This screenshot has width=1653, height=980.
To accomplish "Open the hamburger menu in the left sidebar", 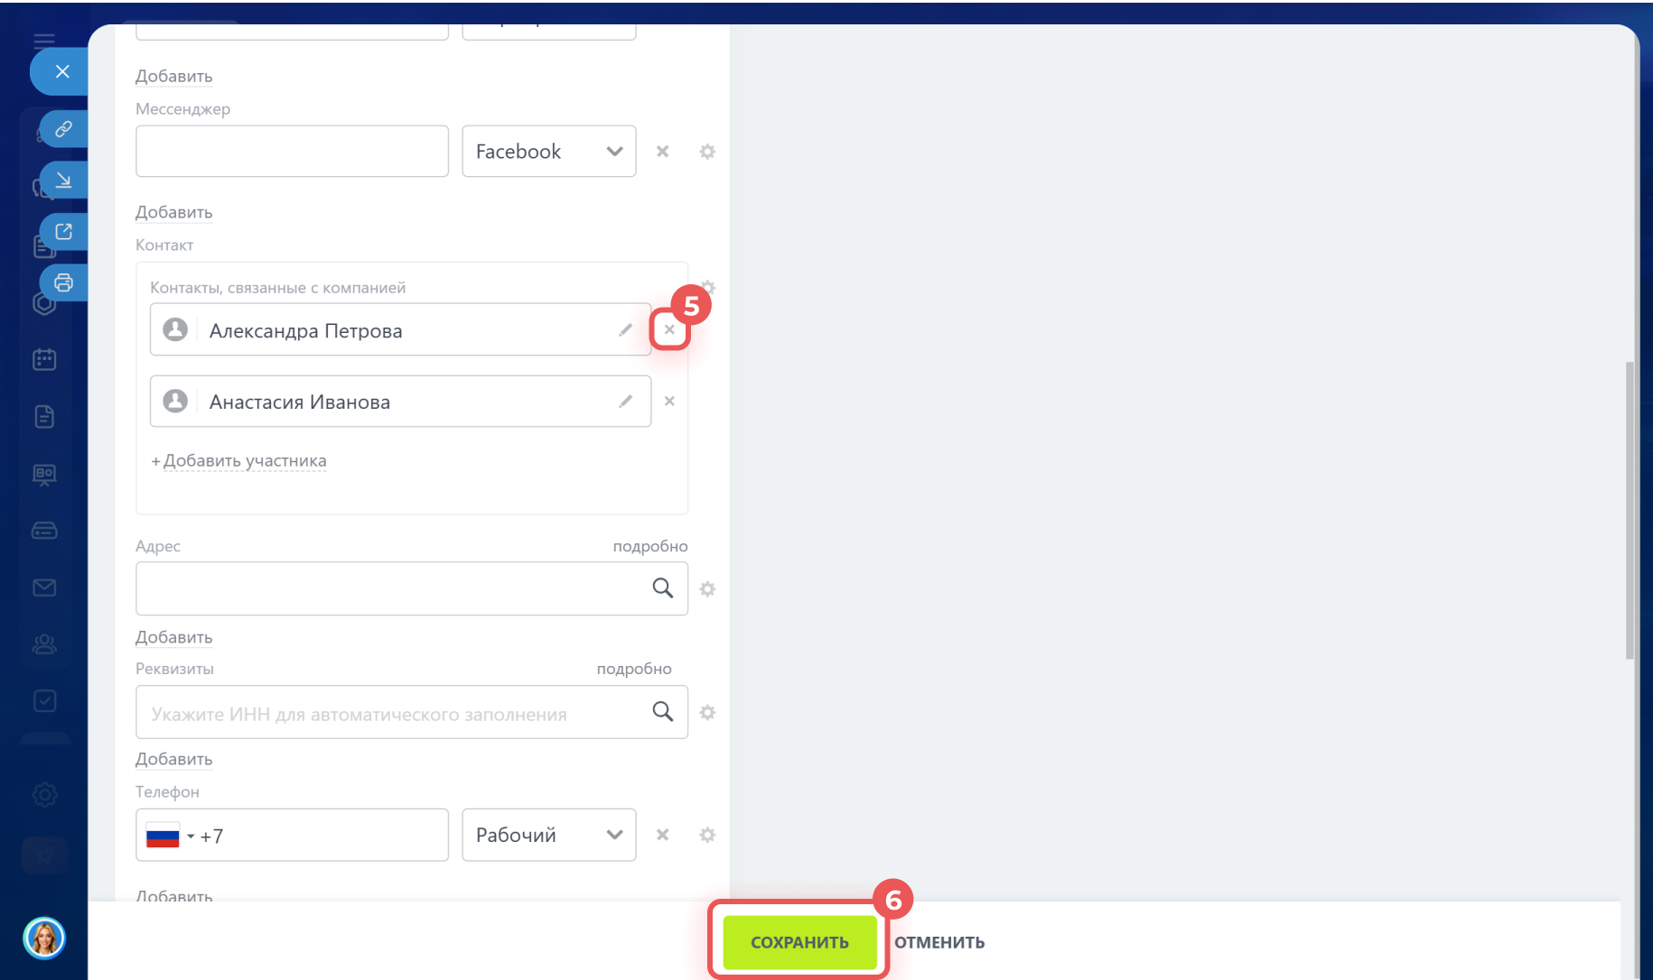I will [44, 40].
